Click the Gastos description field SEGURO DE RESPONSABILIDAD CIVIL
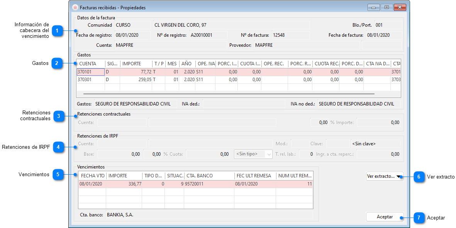Screen dimensions: 456x228 (x=135, y=104)
